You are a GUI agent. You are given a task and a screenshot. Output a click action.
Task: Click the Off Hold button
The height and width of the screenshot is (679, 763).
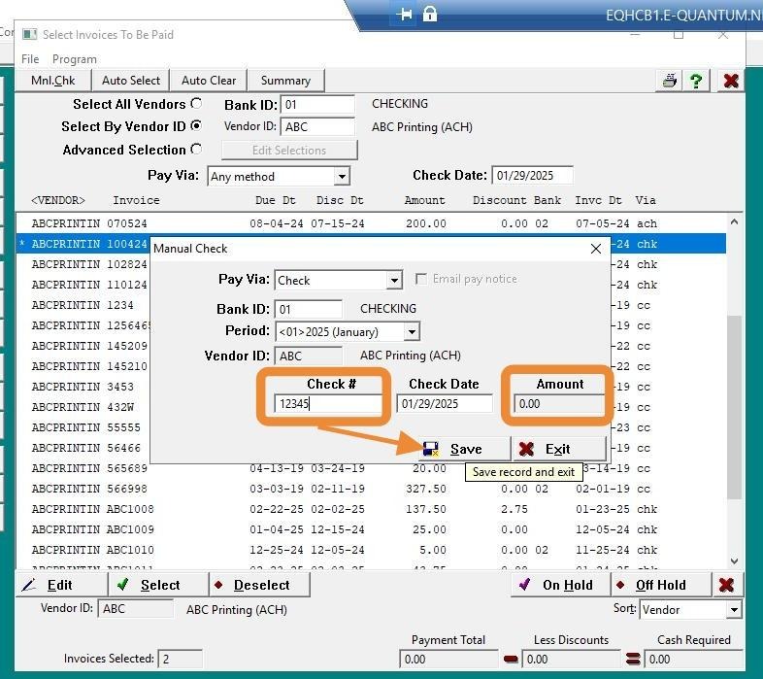tap(661, 585)
